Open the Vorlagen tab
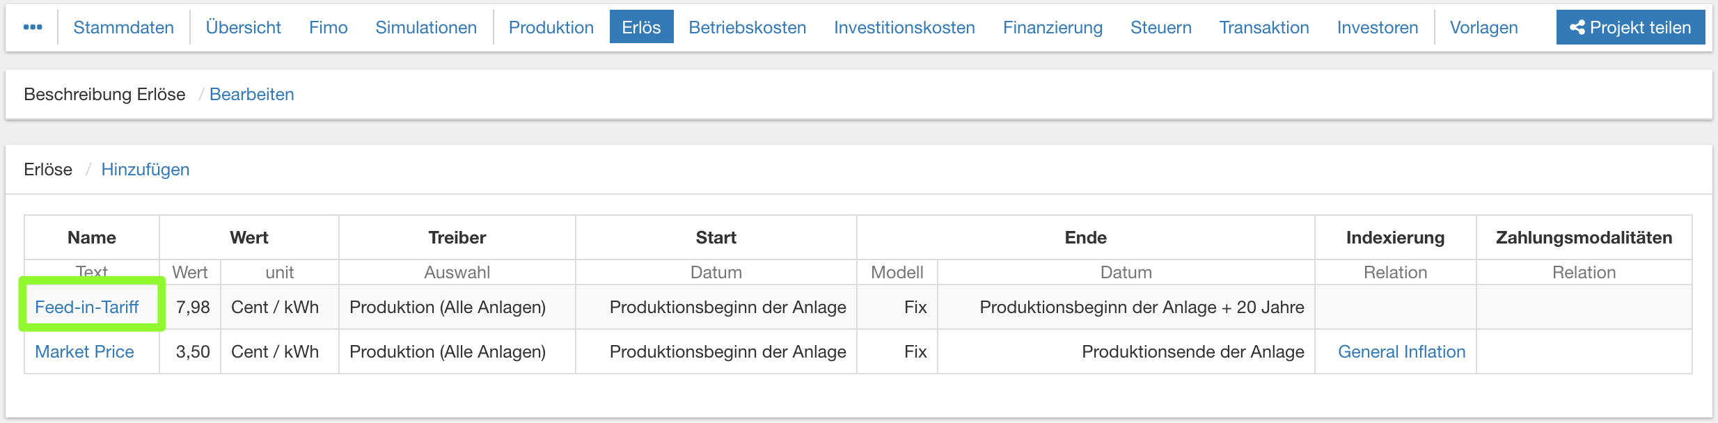 pyautogui.click(x=1483, y=27)
